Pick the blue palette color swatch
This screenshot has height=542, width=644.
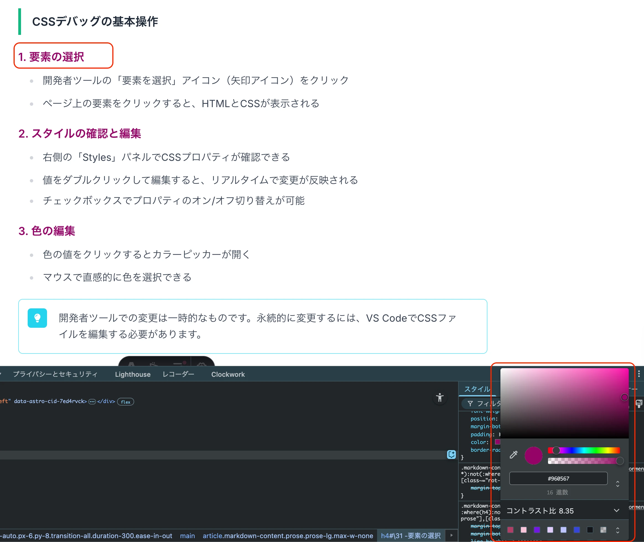coord(577,530)
